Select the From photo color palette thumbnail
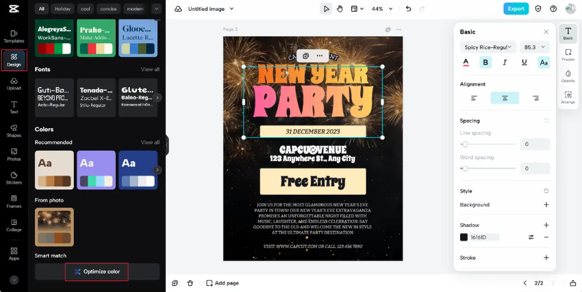582x292 pixels. [x=54, y=227]
